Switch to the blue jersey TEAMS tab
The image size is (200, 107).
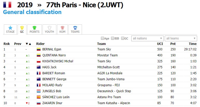click(x=75, y=30)
